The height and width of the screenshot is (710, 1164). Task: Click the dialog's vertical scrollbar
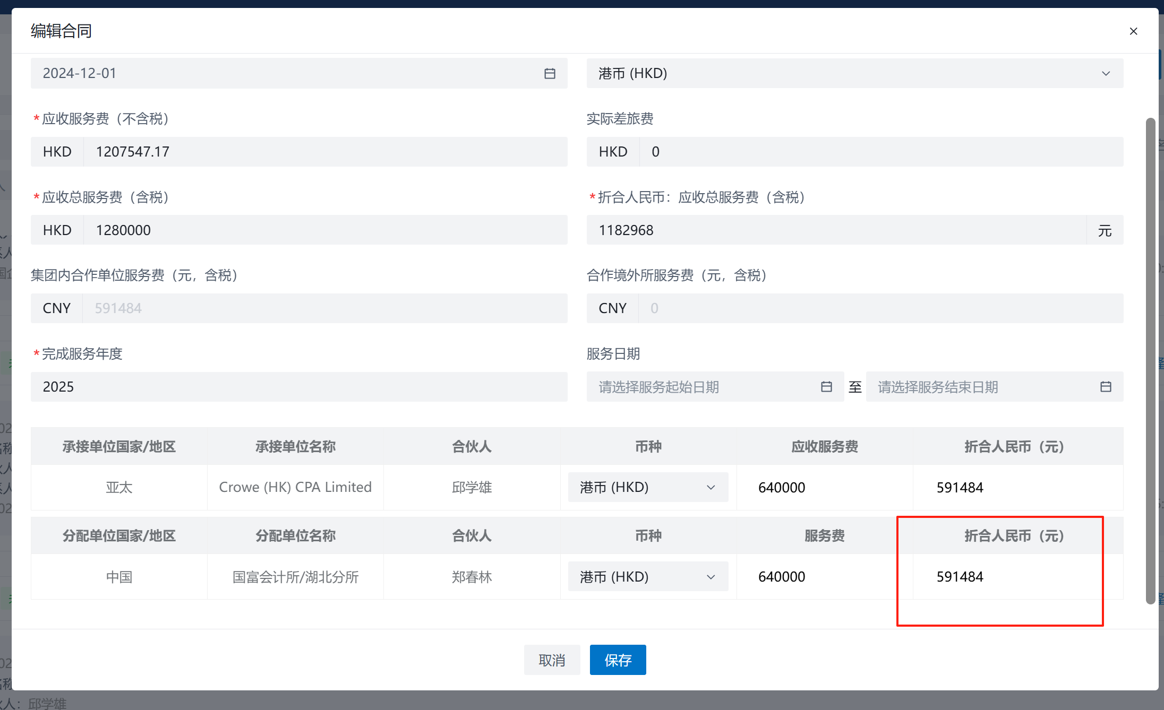(1150, 361)
